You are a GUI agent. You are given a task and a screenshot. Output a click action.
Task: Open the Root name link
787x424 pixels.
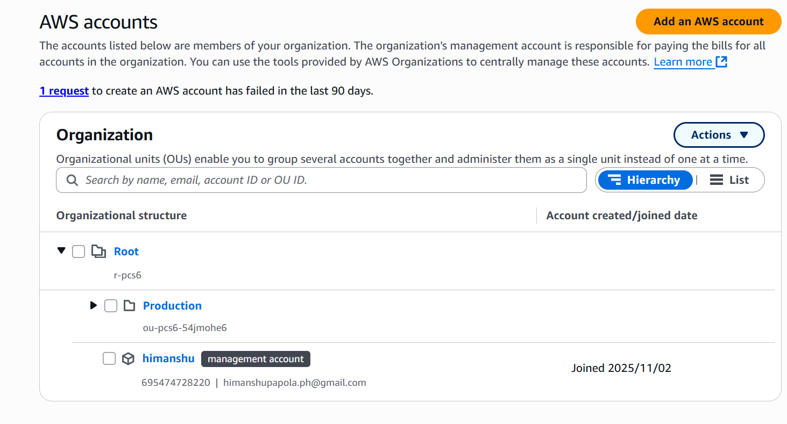point(126,251)
